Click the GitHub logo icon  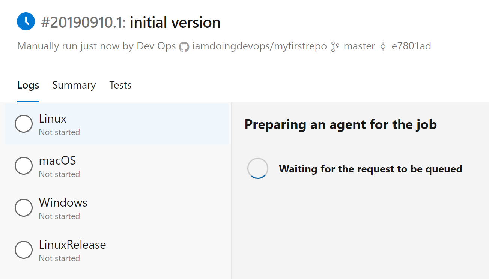tap(184, 47)
